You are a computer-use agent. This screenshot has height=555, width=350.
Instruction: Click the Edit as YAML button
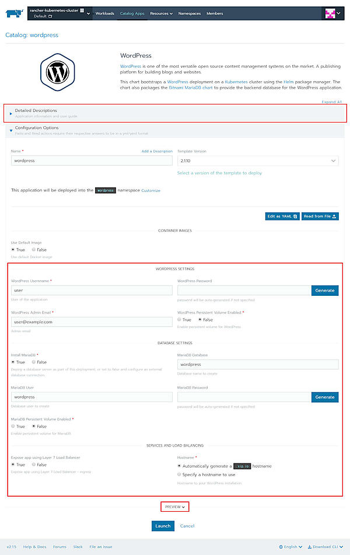(x=282, y=217)
